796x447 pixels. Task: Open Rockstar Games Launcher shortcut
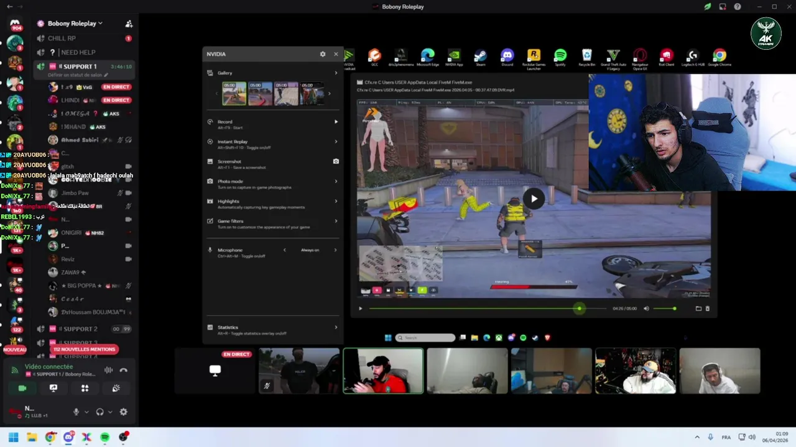(x=534, y=59)
